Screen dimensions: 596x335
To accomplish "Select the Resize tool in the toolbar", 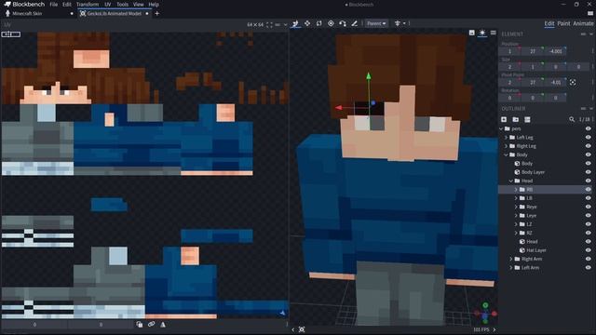I will pyautogui.click(x=307, y=23).
